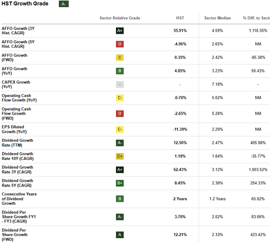
Task: Select the 8.45% HST value
Action: pos(180,183)
